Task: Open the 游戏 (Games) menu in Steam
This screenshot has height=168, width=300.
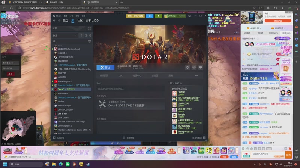Action: point(78,16)
